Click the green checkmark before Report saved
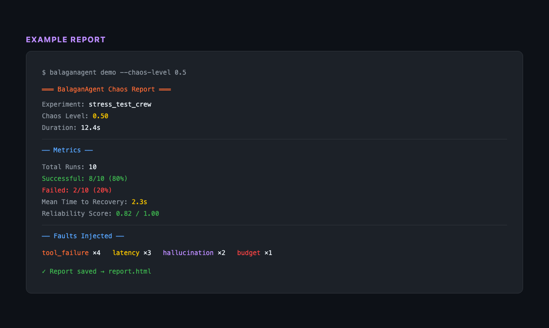This screenshot has height=328, width=549. (x=44, y=271)
